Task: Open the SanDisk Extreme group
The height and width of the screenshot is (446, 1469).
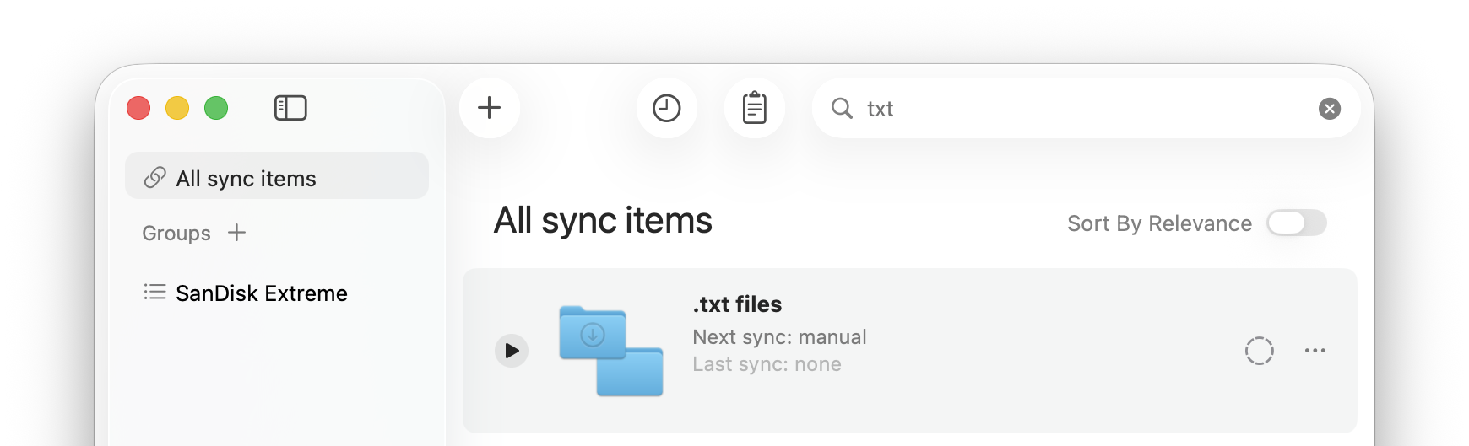Action: (261, 293)
